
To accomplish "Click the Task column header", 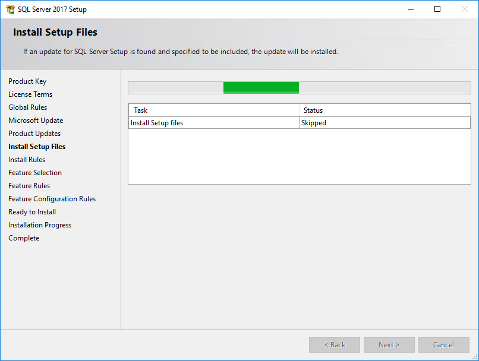I will (214, 110).
